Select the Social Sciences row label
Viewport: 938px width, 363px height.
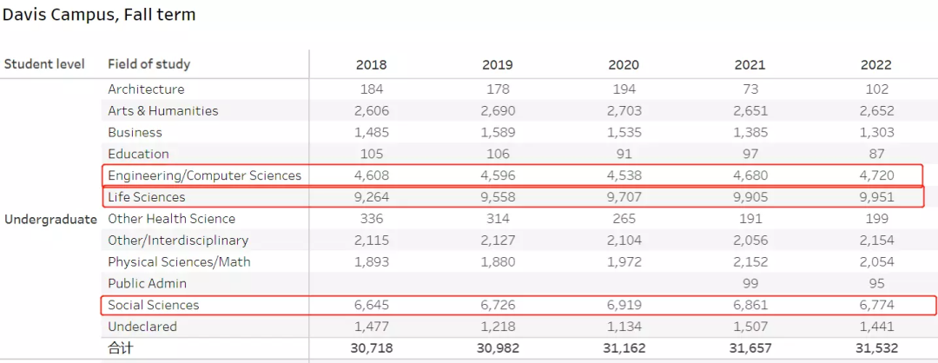coord(153,305)
